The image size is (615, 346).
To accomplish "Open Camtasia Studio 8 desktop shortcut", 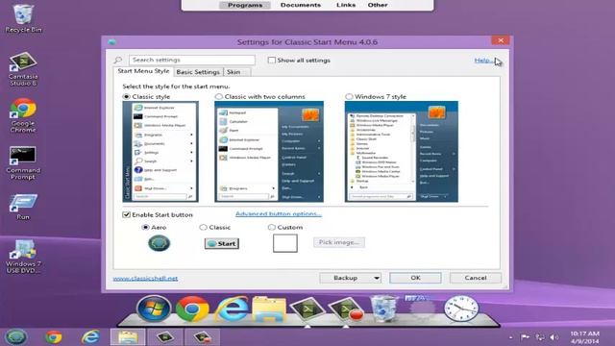I will (x=23, y=68).
